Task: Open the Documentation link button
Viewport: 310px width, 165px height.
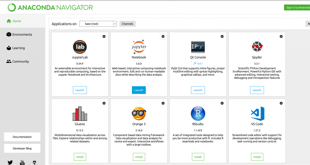Action: coord(22,137)
